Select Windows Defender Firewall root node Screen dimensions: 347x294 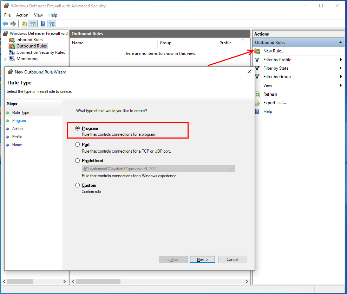tap(39, 33)
